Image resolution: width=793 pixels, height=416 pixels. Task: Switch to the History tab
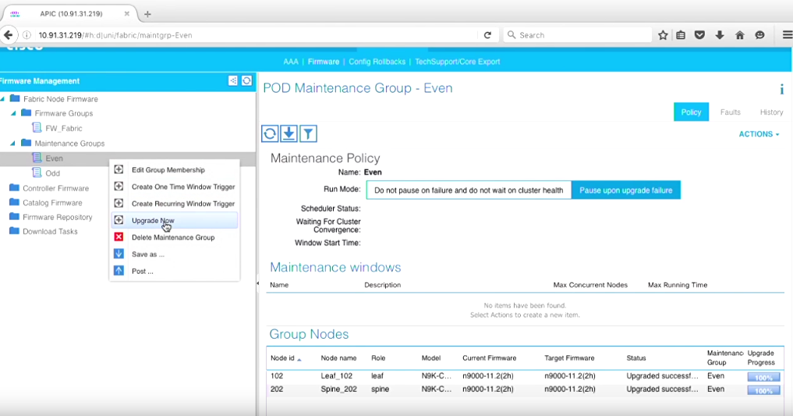(771, 112)
